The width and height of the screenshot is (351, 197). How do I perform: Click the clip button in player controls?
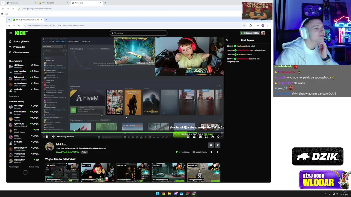point(194,137)
